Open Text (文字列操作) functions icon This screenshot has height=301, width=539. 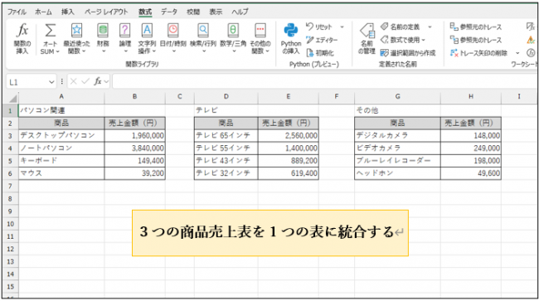point(147,31)
